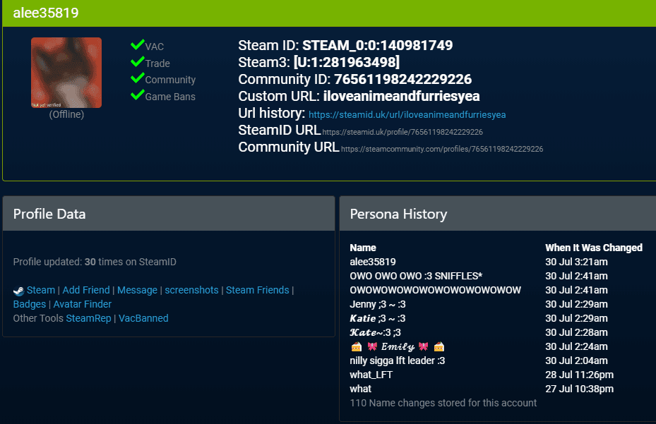Open the SteamID URL profile link

(402, 132)
